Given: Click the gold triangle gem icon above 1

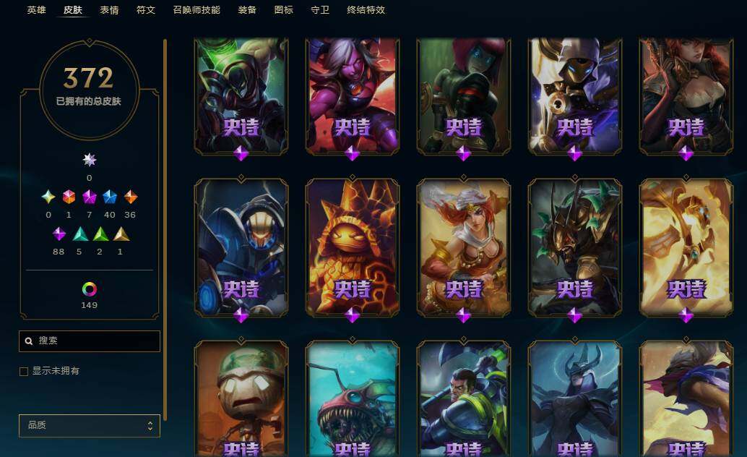Looking at the screenshot, I should point(121,234).
